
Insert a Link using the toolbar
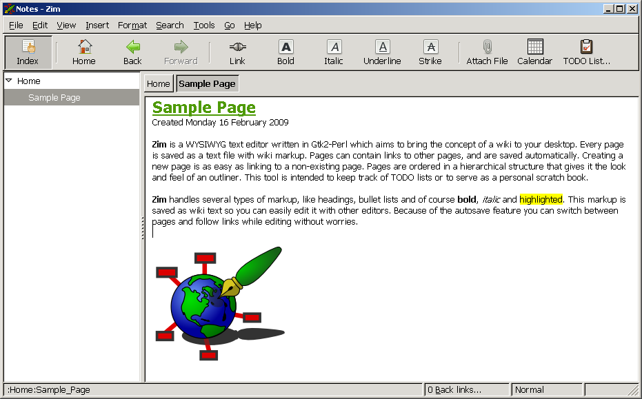click(237, 52)
